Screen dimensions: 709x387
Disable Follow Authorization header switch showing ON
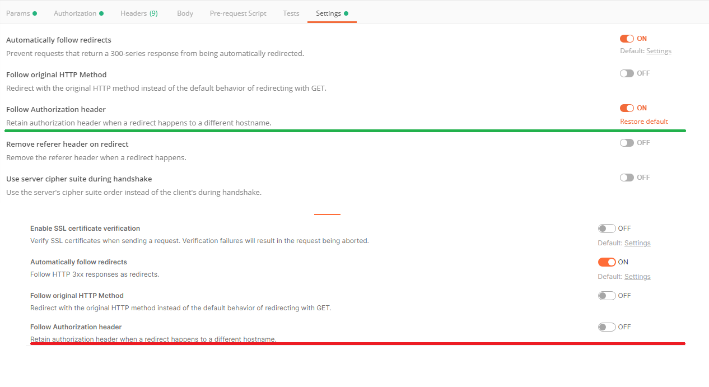pyautogui.click(x=627, y=108)
